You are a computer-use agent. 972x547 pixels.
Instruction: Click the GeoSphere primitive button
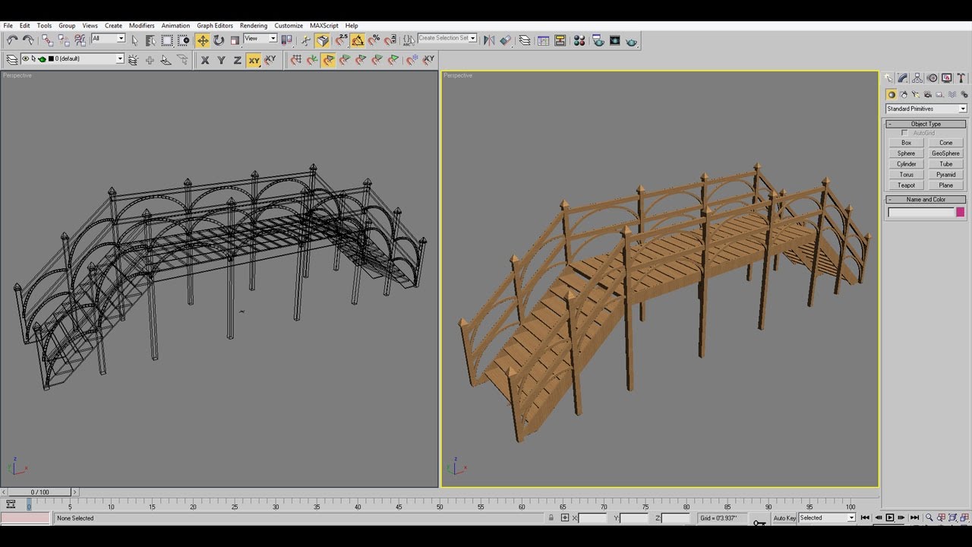coord(945,153)
